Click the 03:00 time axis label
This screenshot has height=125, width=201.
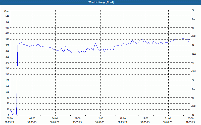[32, 118]
